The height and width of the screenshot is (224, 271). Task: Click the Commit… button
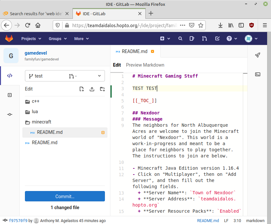tap(65, 196)
